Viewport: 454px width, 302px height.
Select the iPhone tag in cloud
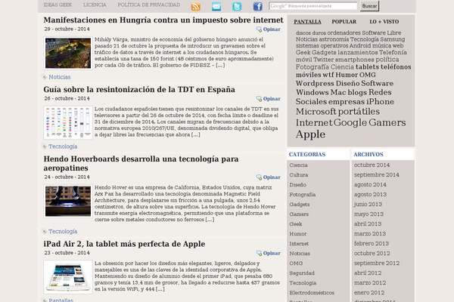(380, 102)
